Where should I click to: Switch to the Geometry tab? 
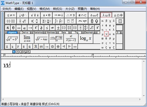click(89, 32)
